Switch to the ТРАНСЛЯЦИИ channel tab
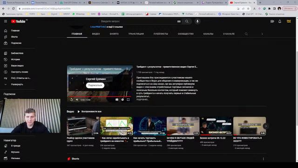298x168 pixels. [136, 34]
